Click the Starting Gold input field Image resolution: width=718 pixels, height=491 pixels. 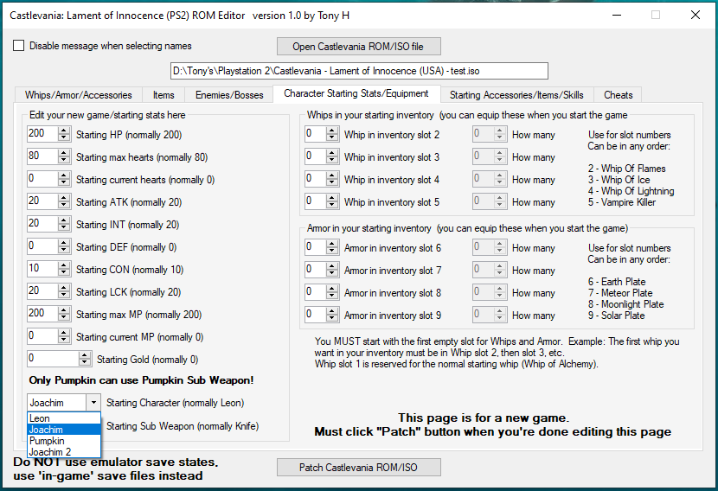(x=52, y=359)
